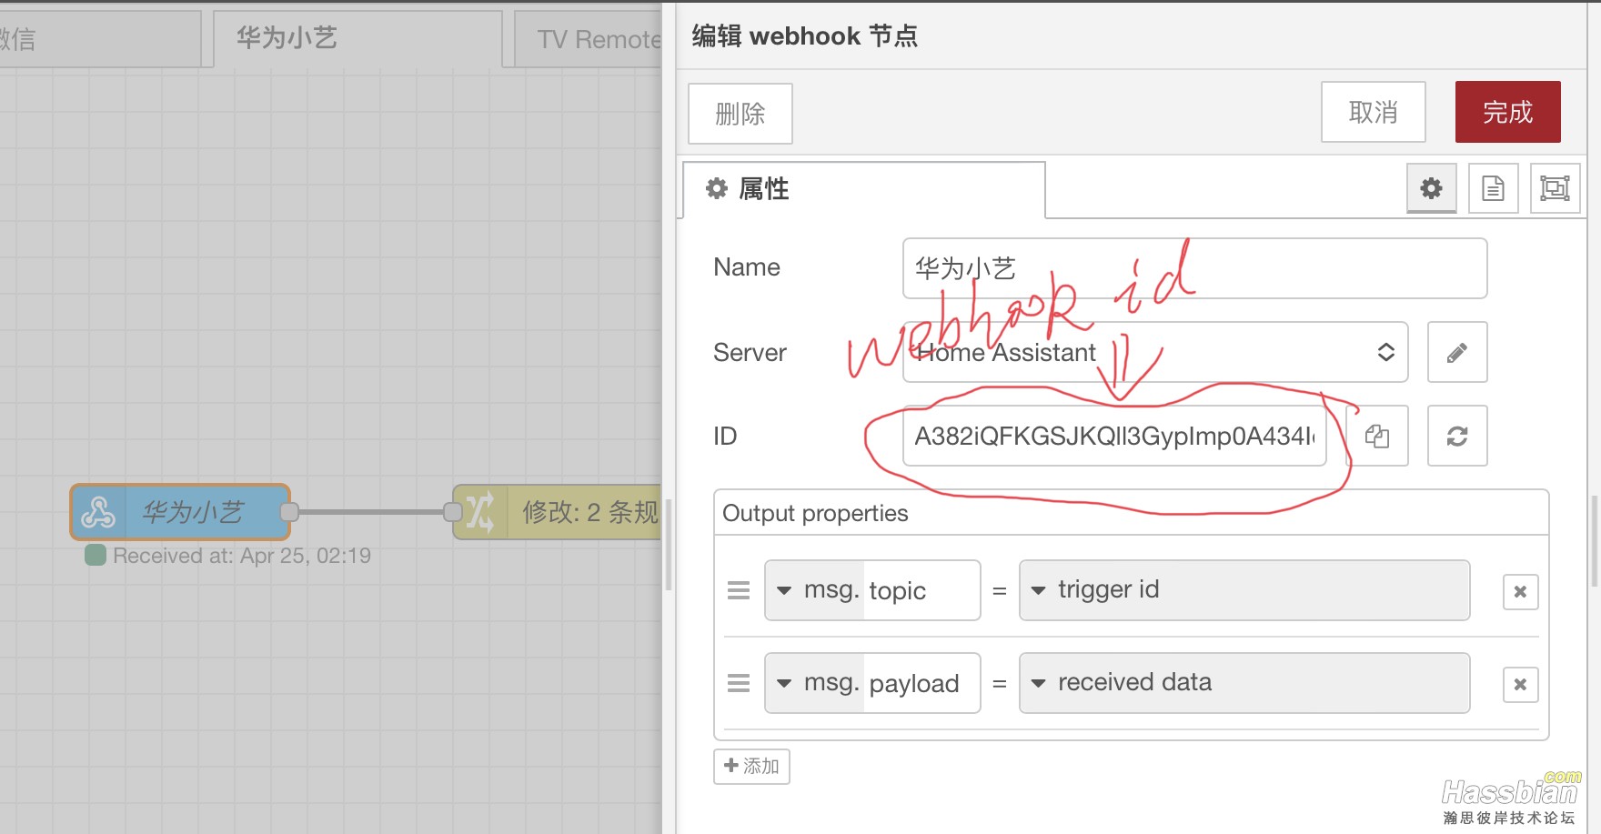Switch to the TV Remote flow tab
The height and width of the screenshot is (834, 1601).
pyautogui.click(x=589, y=38)
